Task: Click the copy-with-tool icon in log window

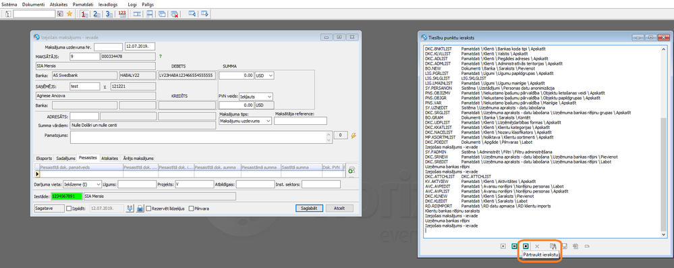Action: [553, 246]
